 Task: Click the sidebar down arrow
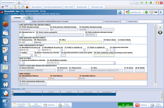pyautogui.click(x=5, y=105)
